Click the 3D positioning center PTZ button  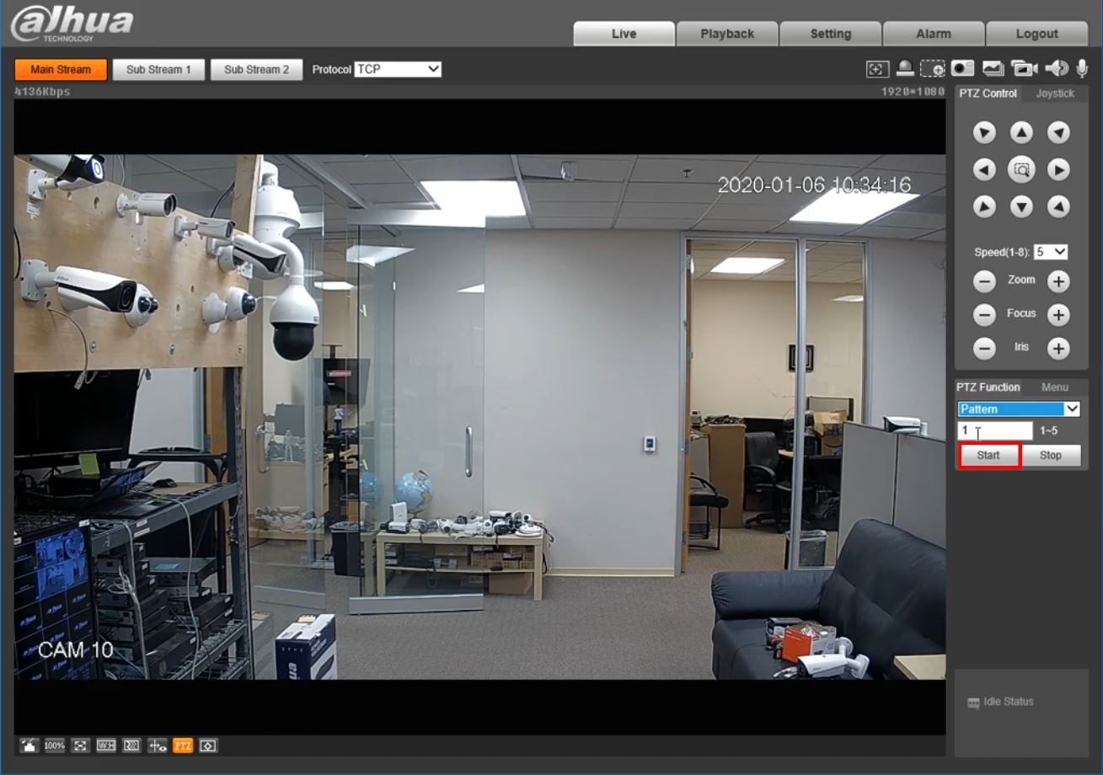[x=1021, y=169]
